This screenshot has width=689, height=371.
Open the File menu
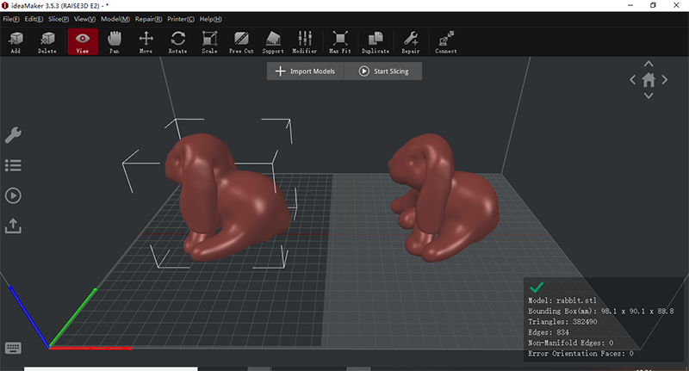point(11,19)
